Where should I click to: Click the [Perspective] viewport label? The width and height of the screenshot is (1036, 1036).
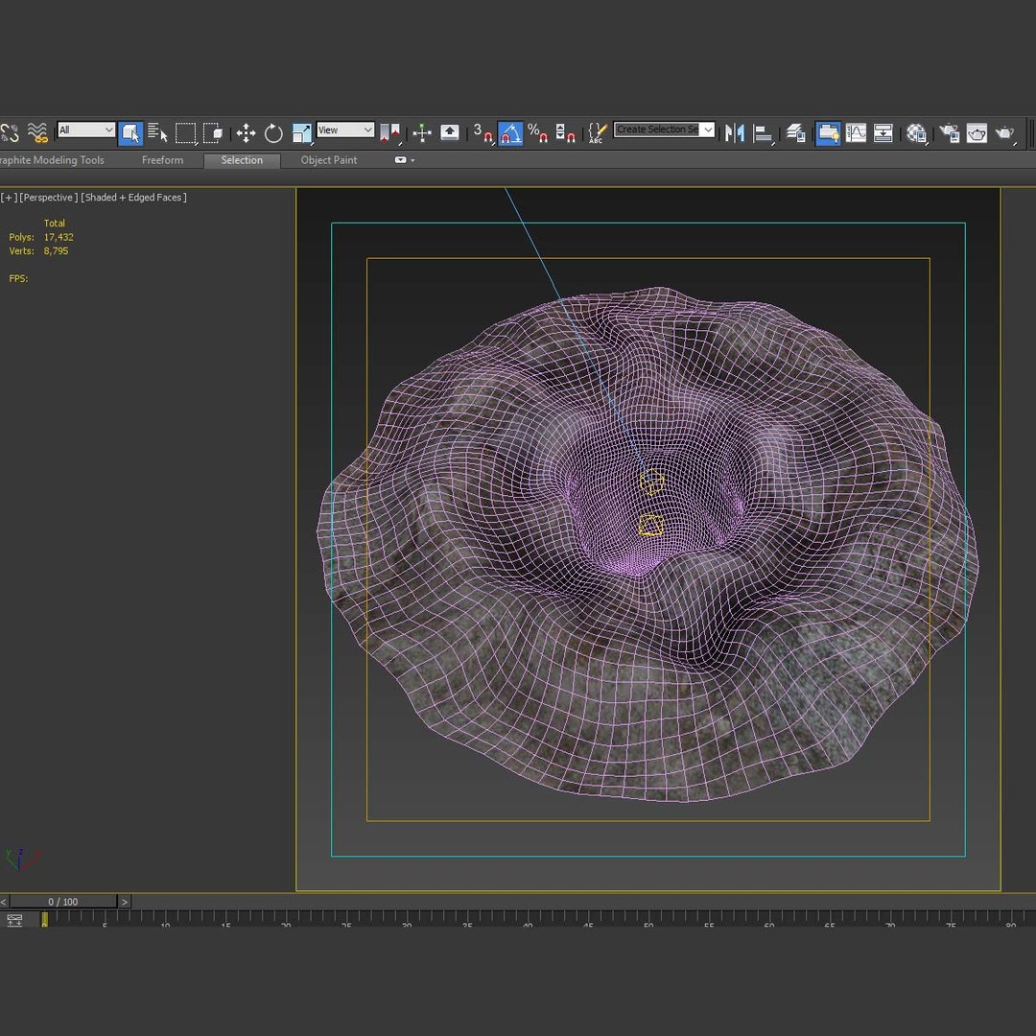click(x=49, y=198)
